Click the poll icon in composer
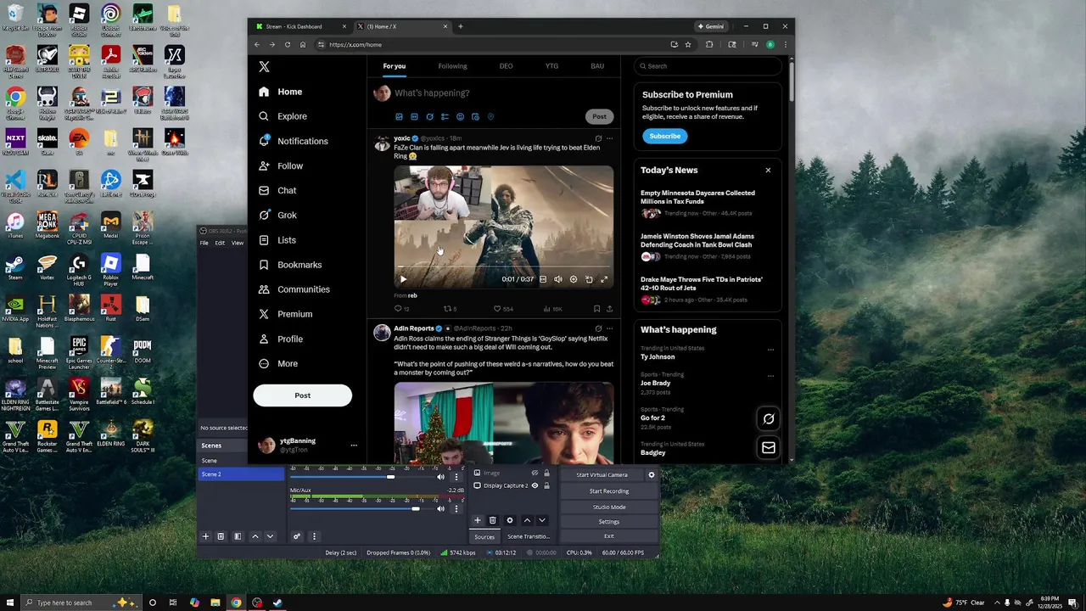Viewport: 1086px width, 611px height. tap(445, 116)
